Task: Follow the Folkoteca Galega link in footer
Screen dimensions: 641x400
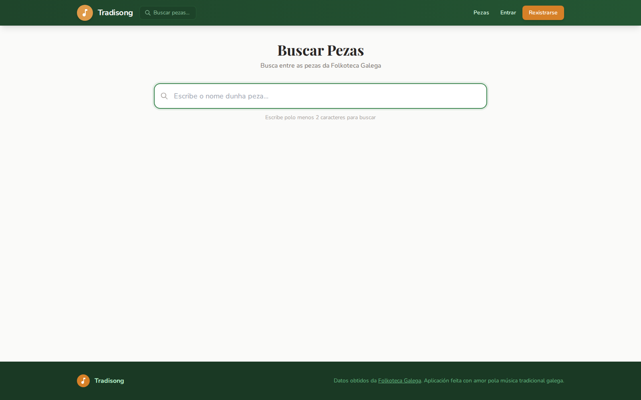Action: (399, 381)
